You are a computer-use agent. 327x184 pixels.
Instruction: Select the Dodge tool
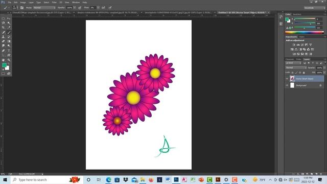pyautogui.click(x=9, y=45)
